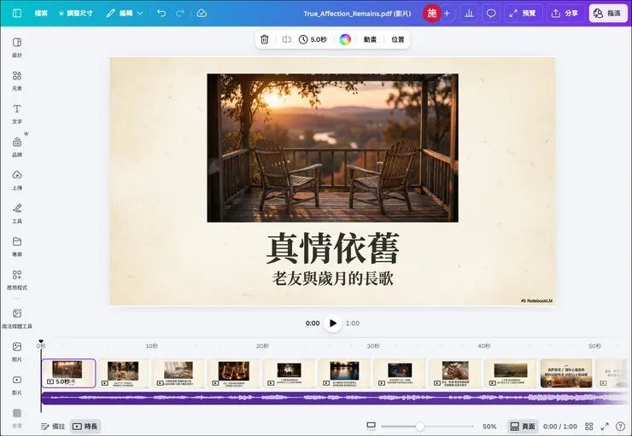The height and width of the screenshot is (436, 632).
Task: Open the 品牌 brand panel
Action: click(x=17, y=147)
